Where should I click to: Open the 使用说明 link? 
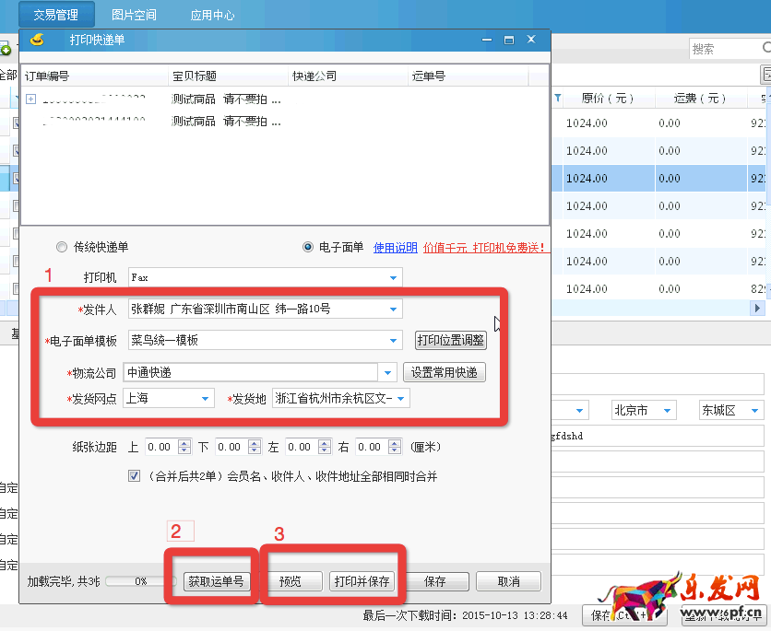pos(395,247)
